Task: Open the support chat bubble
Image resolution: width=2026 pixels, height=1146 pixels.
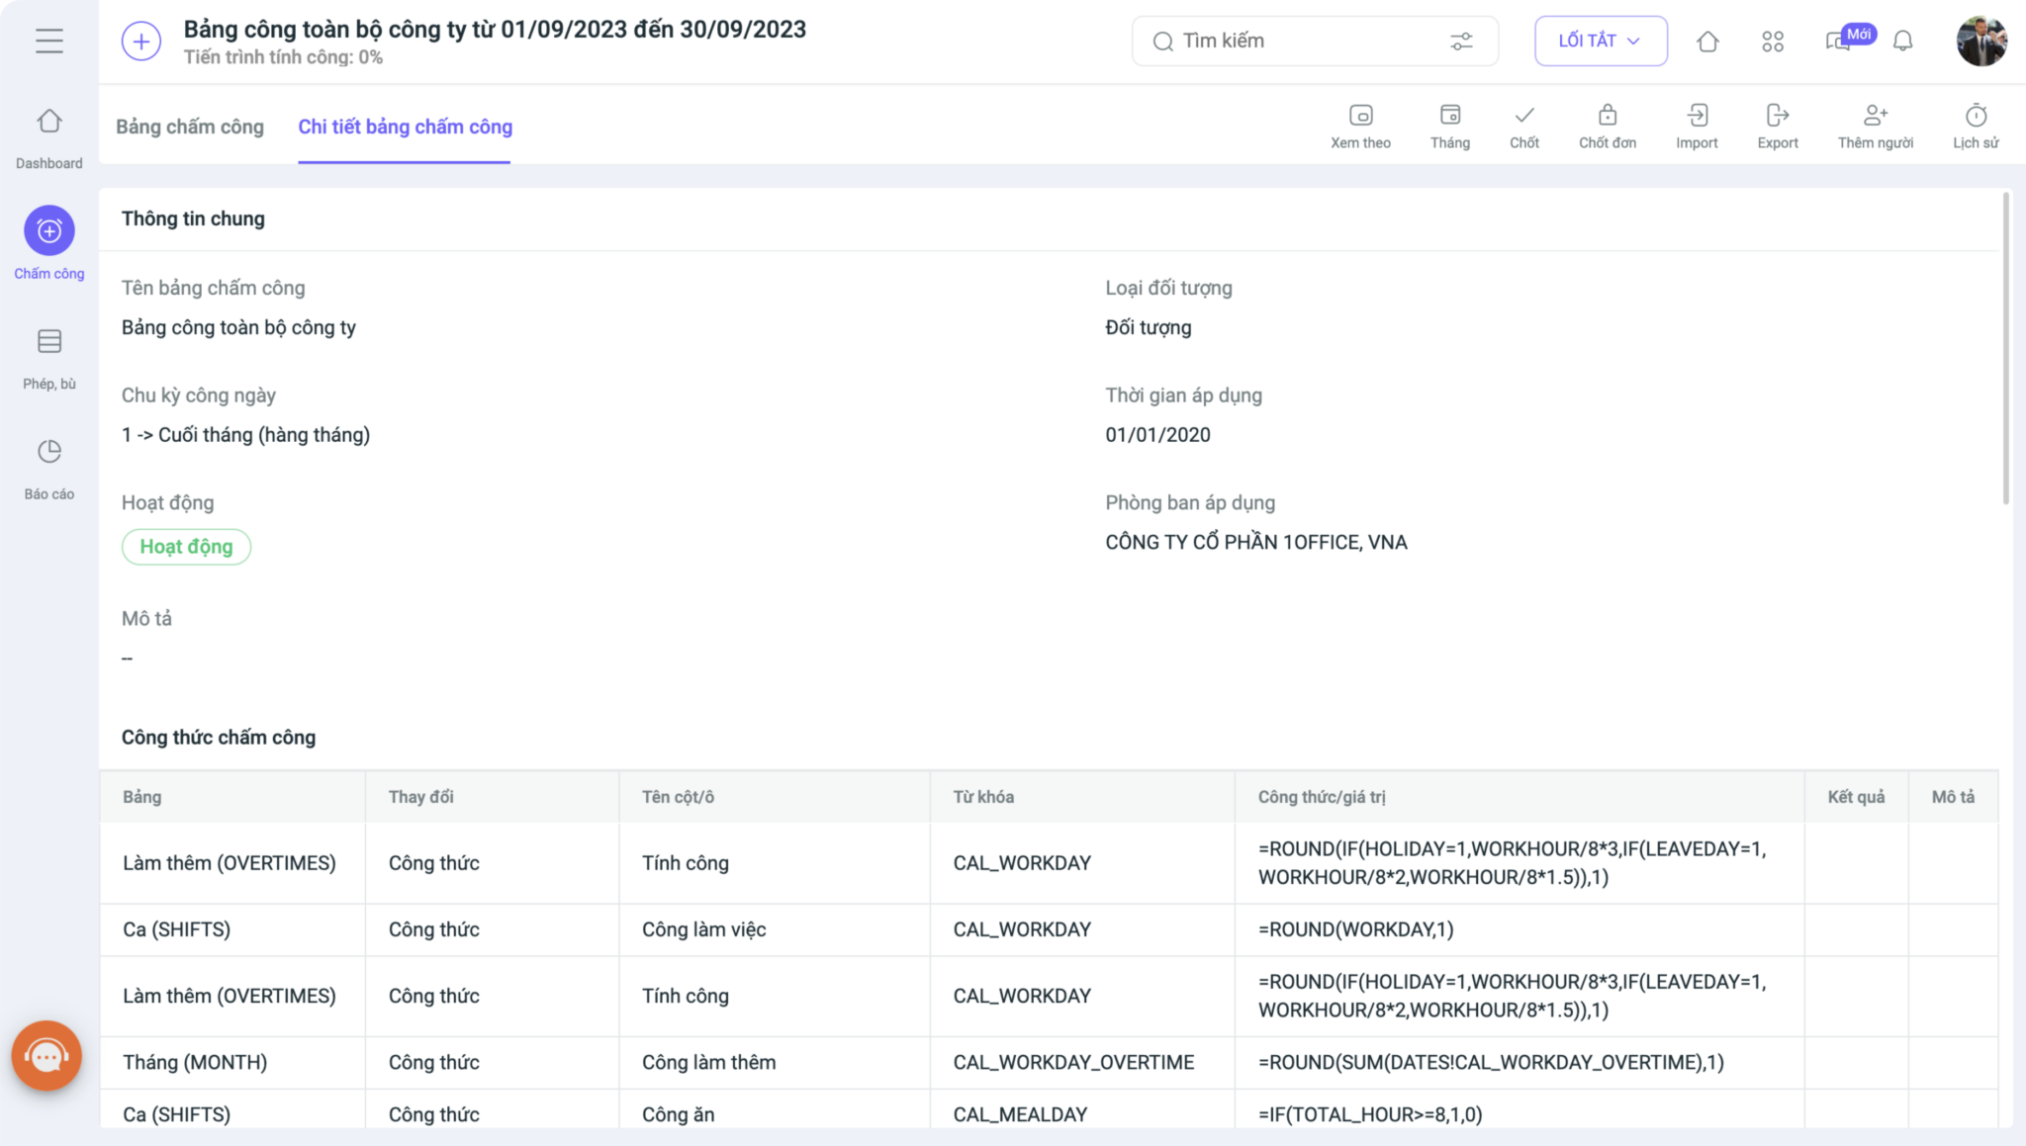Action: click(46, 1056)
